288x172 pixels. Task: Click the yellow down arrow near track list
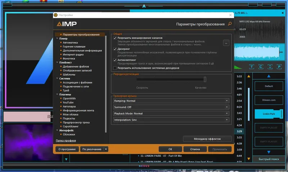coord(249,159)
